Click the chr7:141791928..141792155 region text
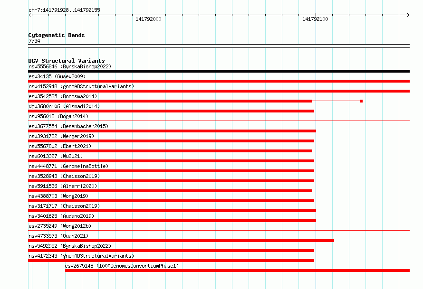The image size is (423, 289). tap(64, 10)
